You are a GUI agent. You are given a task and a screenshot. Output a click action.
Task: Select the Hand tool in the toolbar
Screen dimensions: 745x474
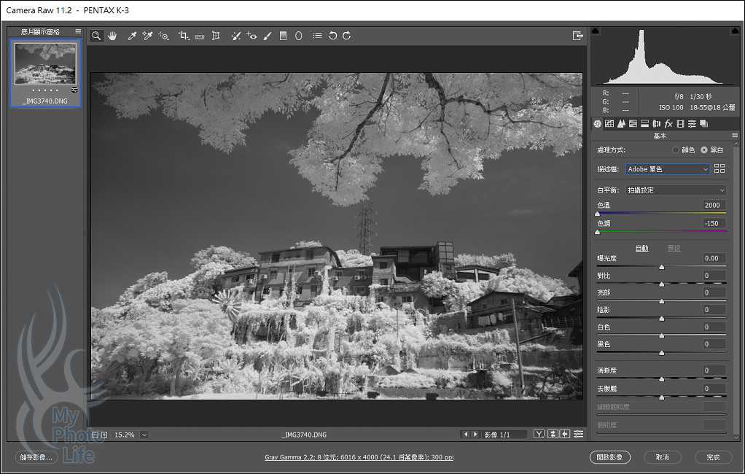click(113, 36)
